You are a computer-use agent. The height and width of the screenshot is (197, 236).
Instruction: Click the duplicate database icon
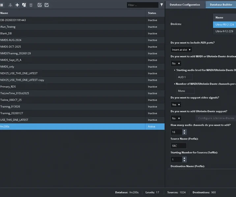24,5
